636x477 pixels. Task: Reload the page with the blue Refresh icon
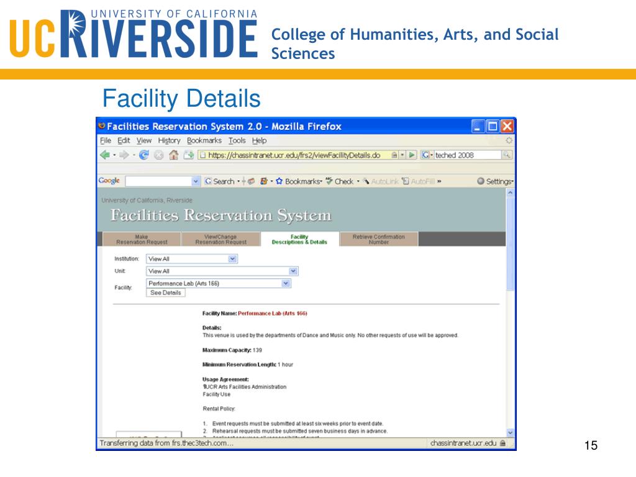click(144, 155)
